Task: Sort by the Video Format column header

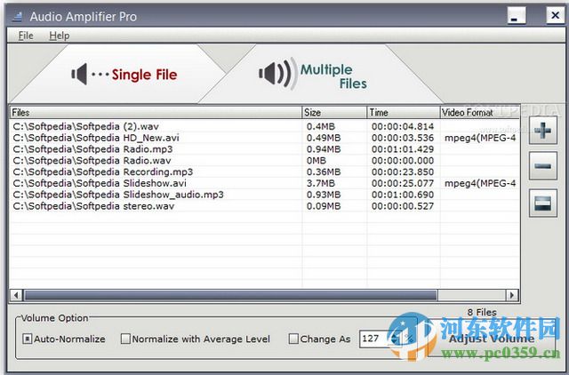Action: (480, 113)
